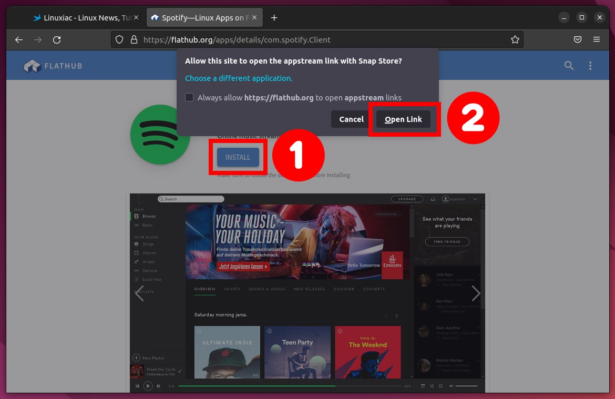Go back with the browser back arrow
This screenshot has height=399, width=615.
[19, 39]
